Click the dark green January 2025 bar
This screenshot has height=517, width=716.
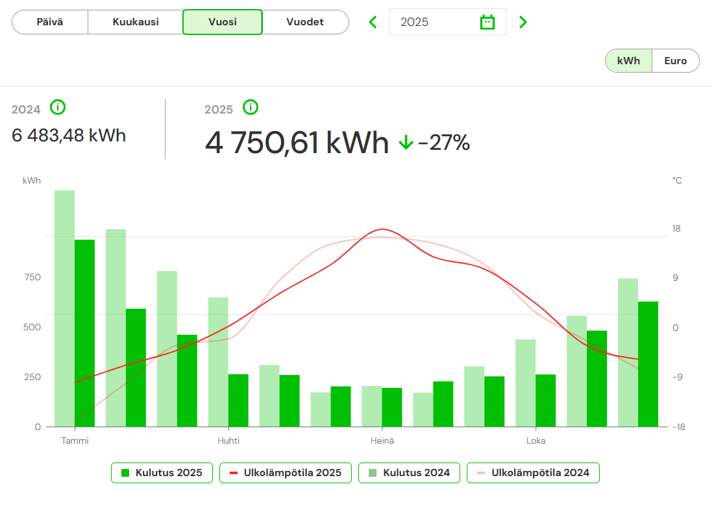85,333
